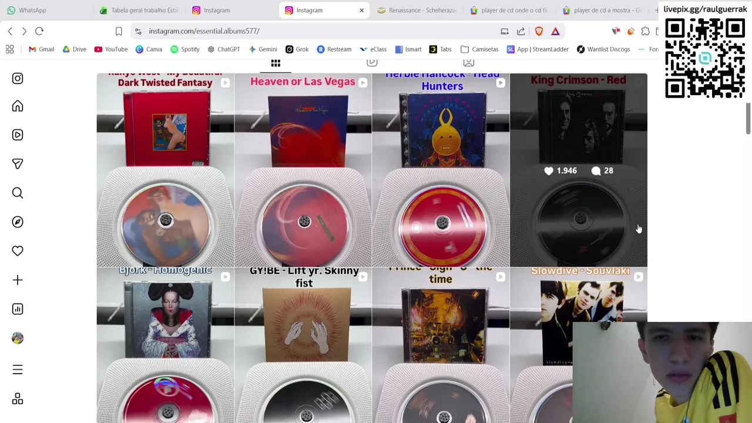Viewport: 752px width, 423px height.
Task: Open the Brave Rewards triangle icon
Action: pos(555,31)
